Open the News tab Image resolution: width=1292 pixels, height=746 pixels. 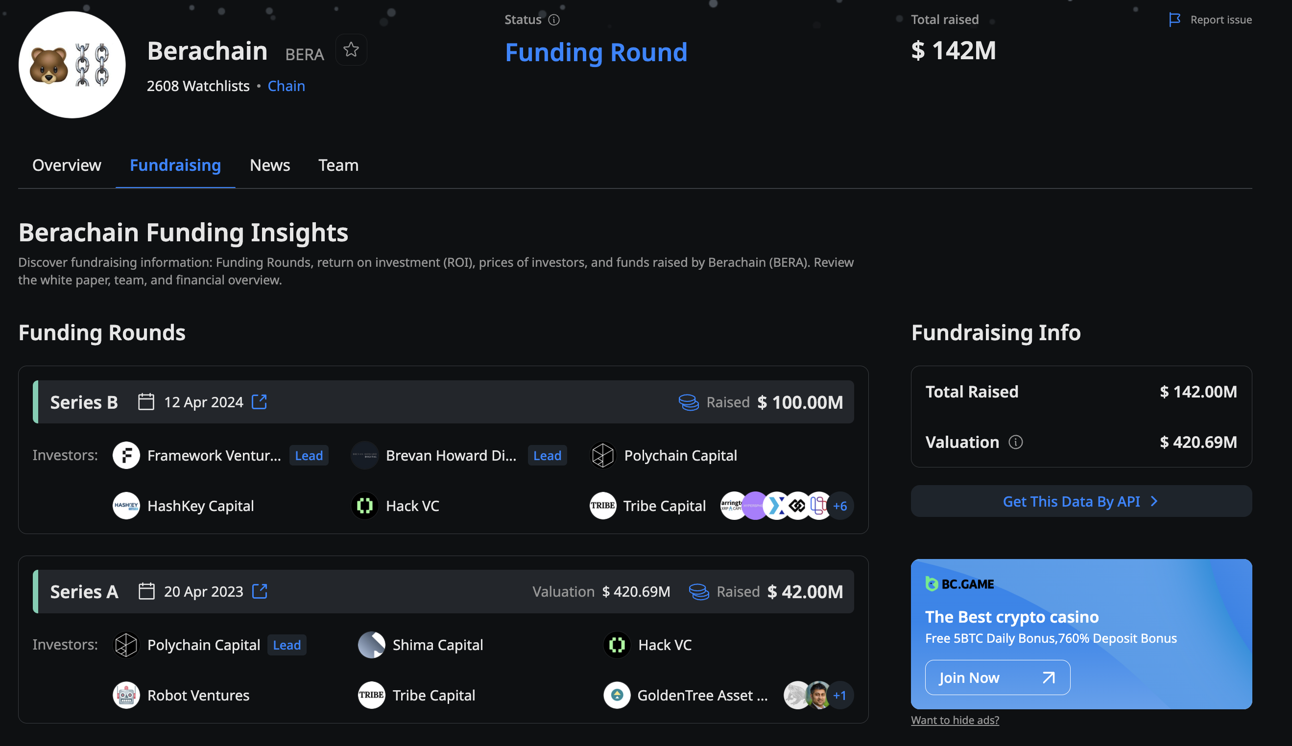(269, 165)
